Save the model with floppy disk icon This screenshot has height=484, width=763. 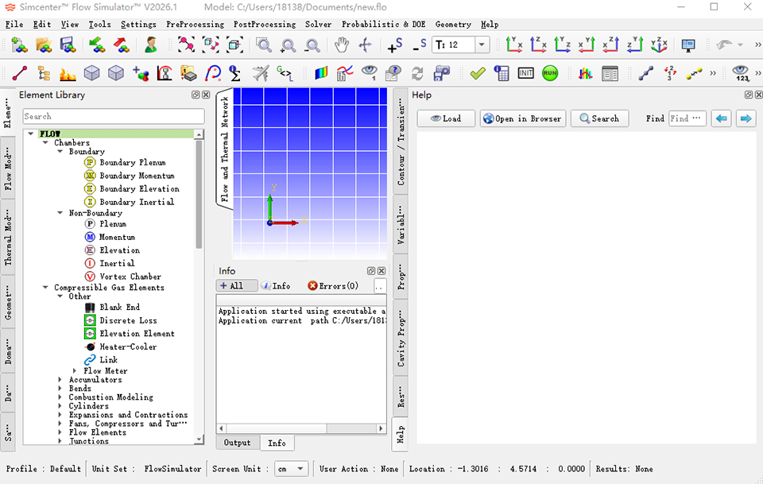click(68, 45)
